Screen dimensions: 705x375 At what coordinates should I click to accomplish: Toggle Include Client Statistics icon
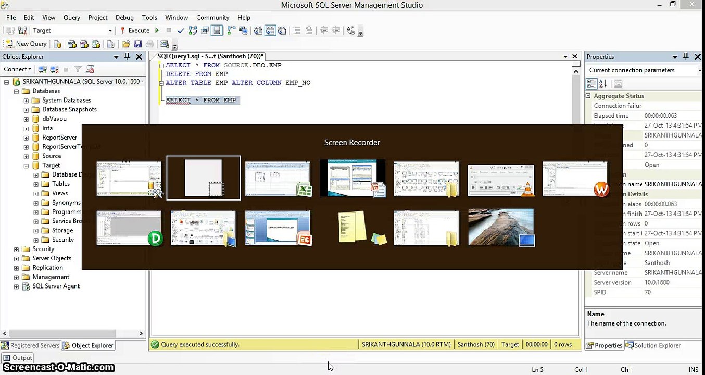[x=243, y=31]
